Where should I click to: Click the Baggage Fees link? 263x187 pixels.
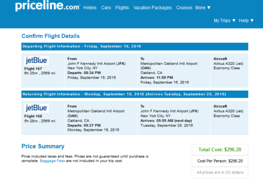tap(52, 161)
